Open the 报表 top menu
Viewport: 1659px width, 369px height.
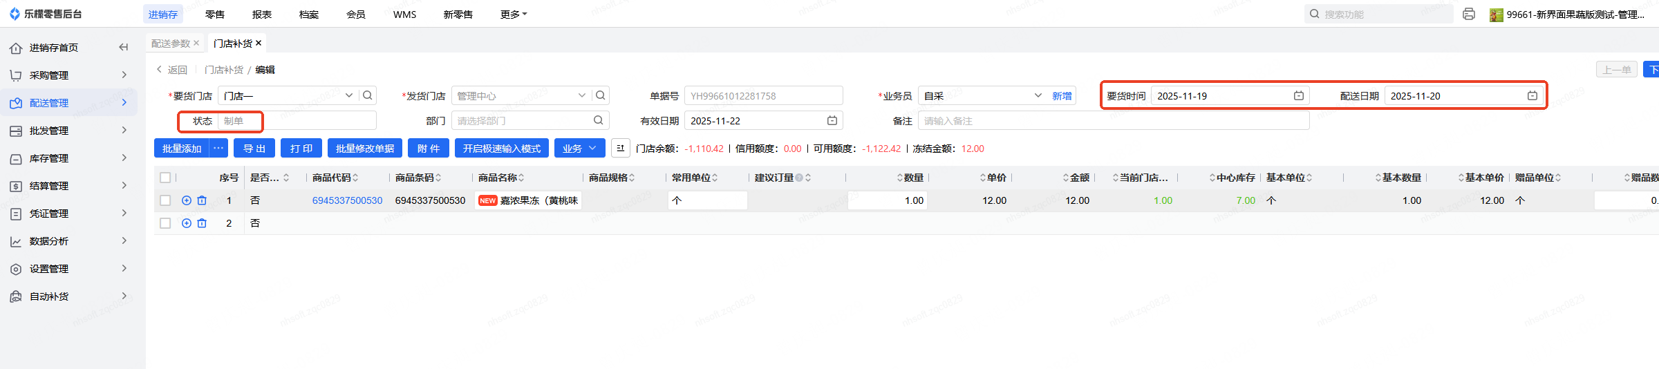262,14
